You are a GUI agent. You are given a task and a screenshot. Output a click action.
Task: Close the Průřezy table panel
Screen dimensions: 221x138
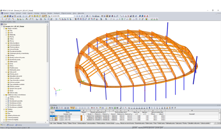coord(220,105)
